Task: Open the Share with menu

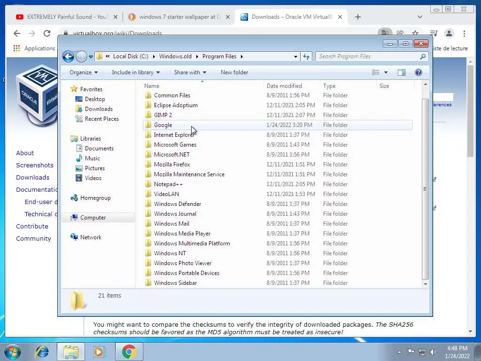Action: pyautogui.click(x=190, y=72)
